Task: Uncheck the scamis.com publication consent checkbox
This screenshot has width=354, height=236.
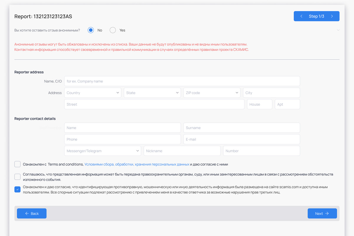Action: tap(17, 189)
